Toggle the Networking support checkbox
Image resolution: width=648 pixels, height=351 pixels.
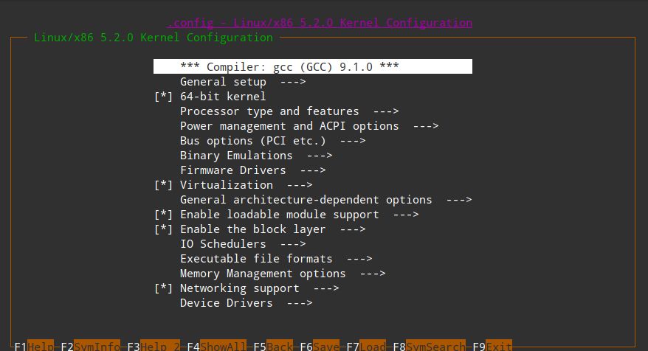[x=163, y=288]
